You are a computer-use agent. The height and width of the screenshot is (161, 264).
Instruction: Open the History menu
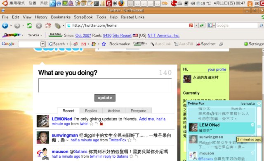tap(41, 17)
